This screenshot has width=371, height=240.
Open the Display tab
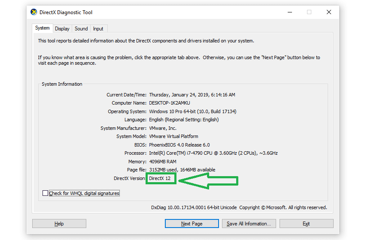click(x=62, y=29)
